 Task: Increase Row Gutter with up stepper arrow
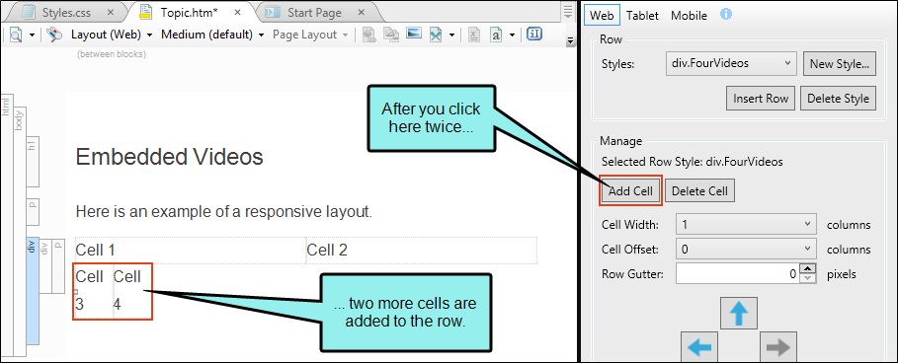(x=807, y=268)
